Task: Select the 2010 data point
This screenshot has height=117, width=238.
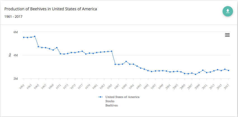Action: tap(203, 70)
